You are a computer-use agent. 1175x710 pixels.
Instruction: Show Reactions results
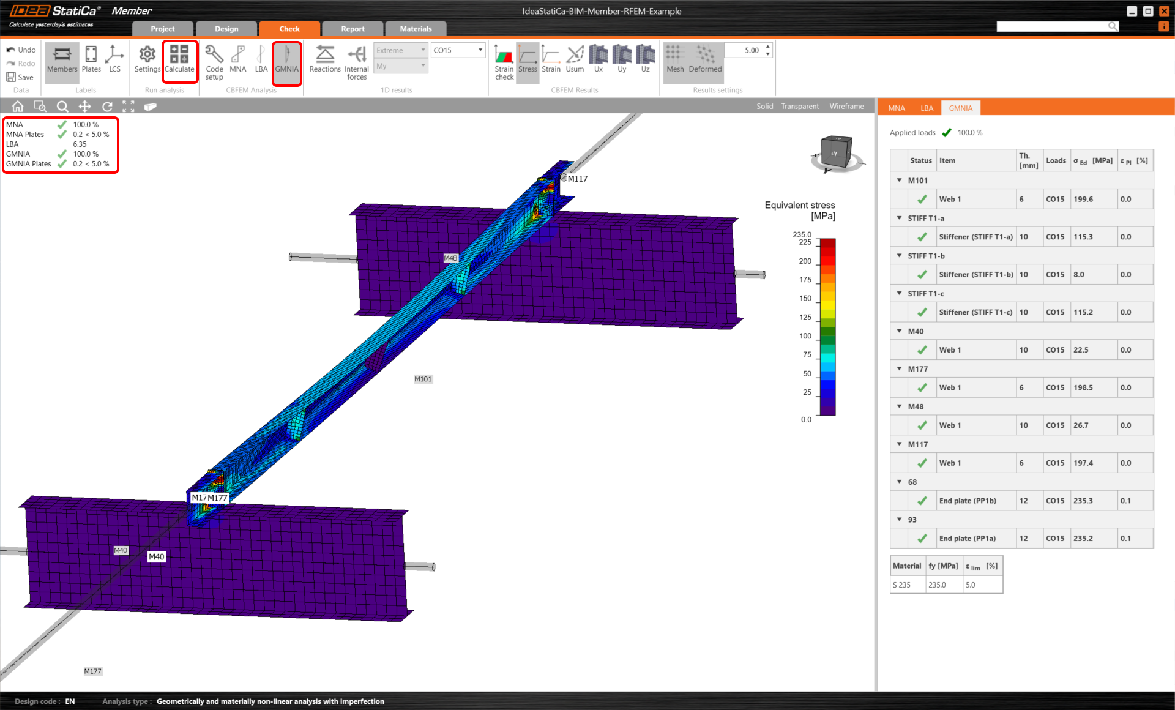pyautogui.click(x=325, y=59)
